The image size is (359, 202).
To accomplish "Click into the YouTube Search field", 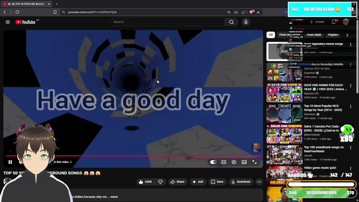I will point(167,22).
